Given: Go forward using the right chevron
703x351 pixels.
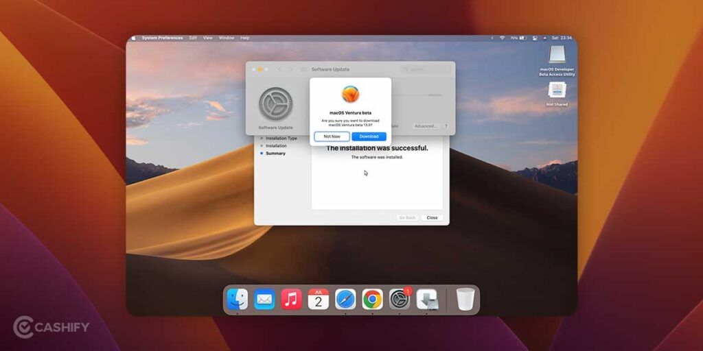Looking at the screenshot, I should tap(291, 69).
